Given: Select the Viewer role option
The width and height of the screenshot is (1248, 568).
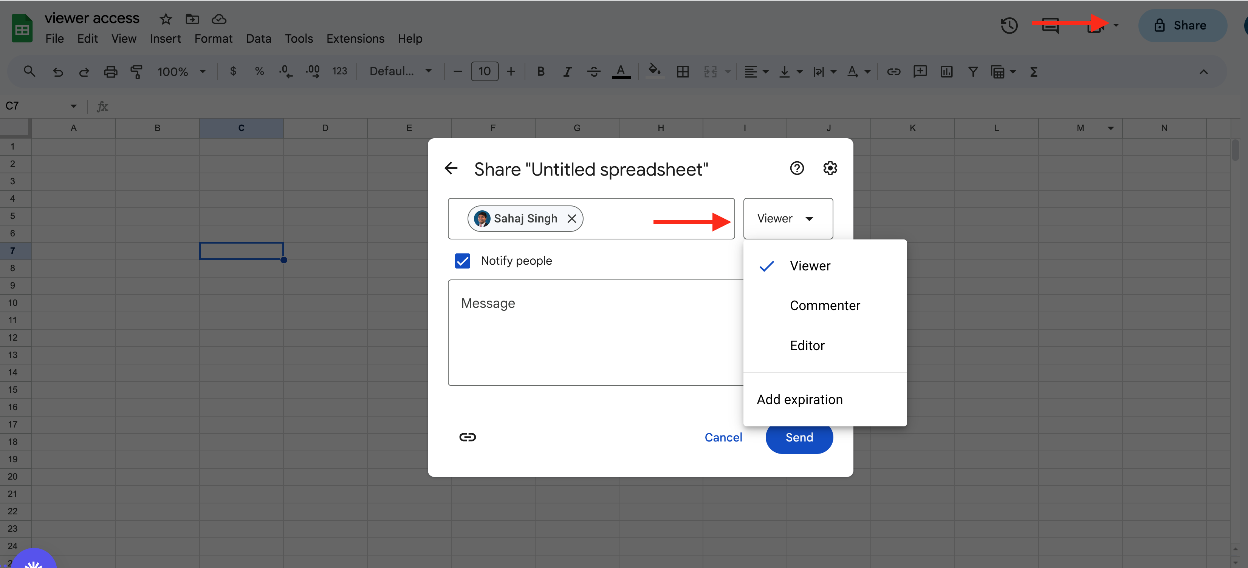Looking at the screenshot, I should (x=825, y=266).
